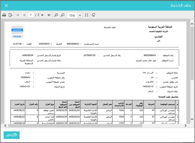This screenshot has height=143, width=195.
Task: Select employee number 9692568419 in details box
Action: pyautogui.click(x=150, y=55)
